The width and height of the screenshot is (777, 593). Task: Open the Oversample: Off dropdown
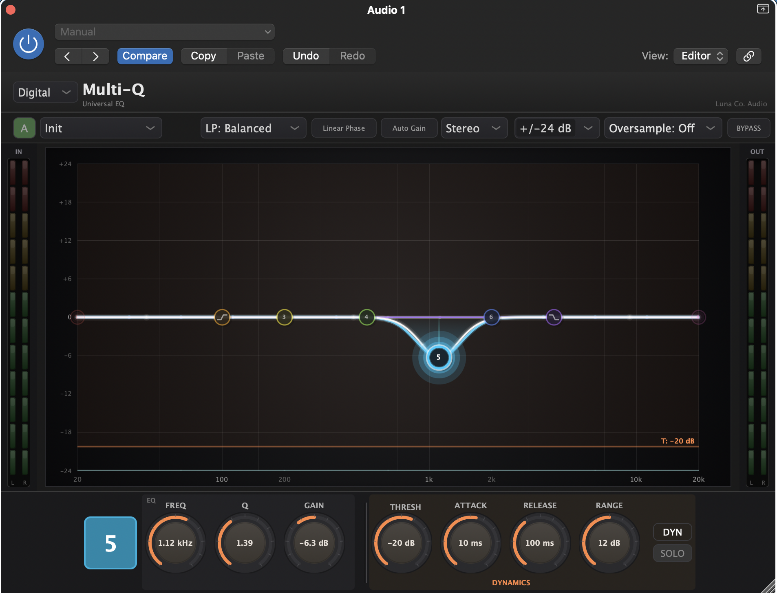pyautogui.click(x=662, y=128)
